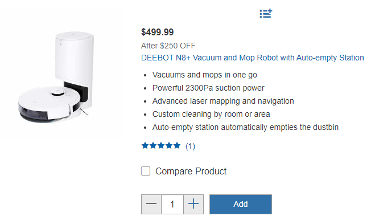Click the $499.99 price

[x=158, y=32]
